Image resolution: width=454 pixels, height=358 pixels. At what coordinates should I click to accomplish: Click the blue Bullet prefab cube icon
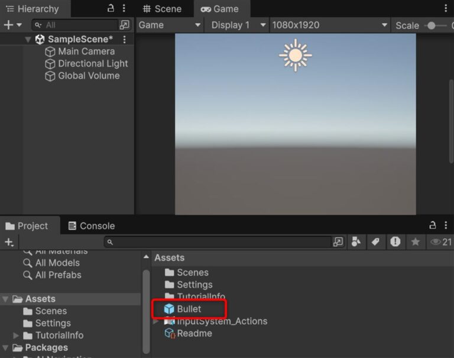coord(169,309)
